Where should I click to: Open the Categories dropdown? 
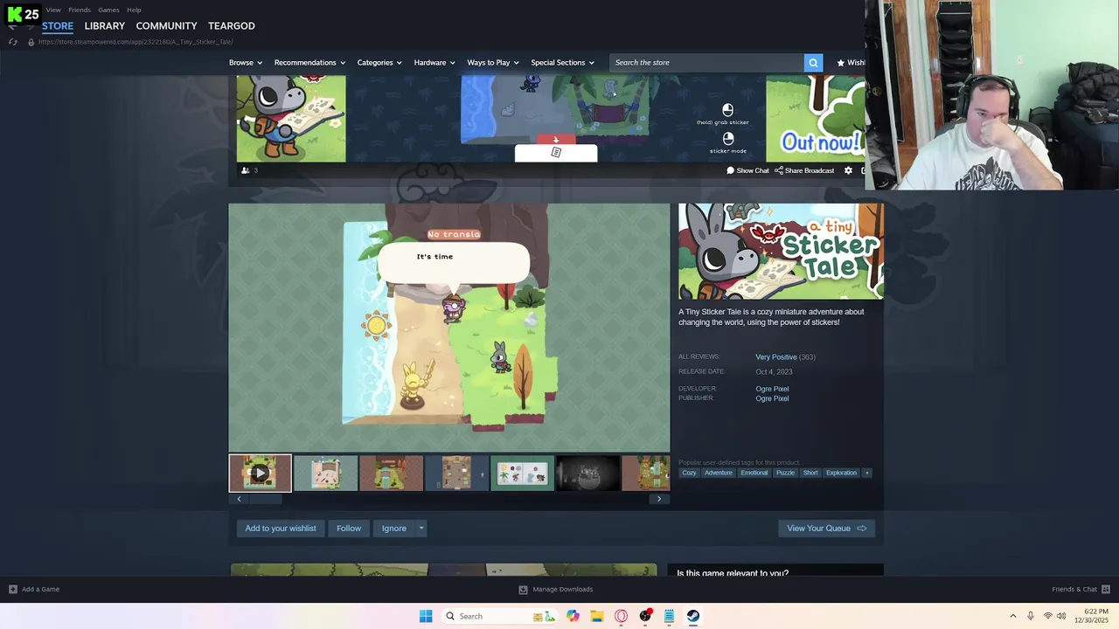[379, 63]
